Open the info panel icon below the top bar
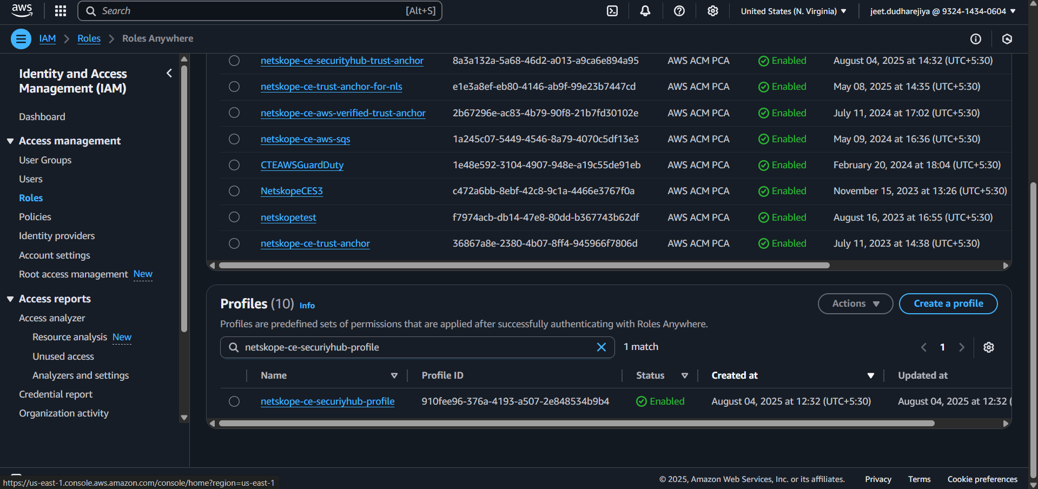Screen dimensions: 1038x489 976,39
